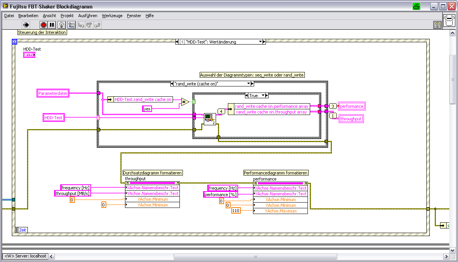Click the Step Into toolbar icon
Image resolution: width=458 pixels, height=262 pixels.
(x=81, y=25)
